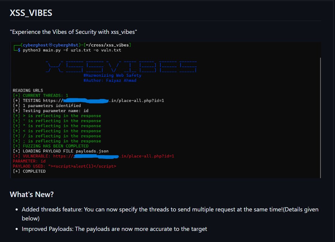Open the terminal screenshot image
The image size is (335, 242).
click(x=166, y=110)
